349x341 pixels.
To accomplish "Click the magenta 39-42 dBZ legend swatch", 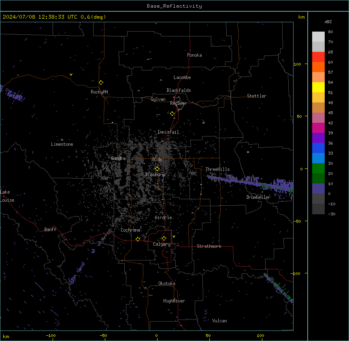I will 318,128.
